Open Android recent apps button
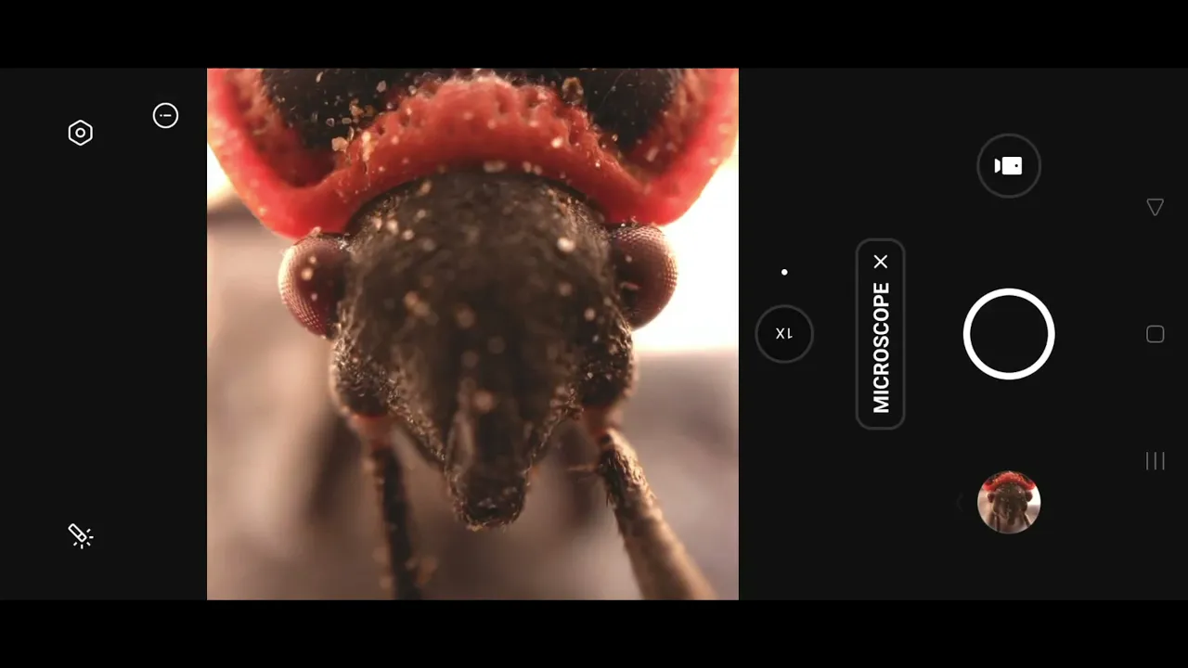Image resolution: width=1188 pixels, height=668 pixels. click(x=1156, y=461)
